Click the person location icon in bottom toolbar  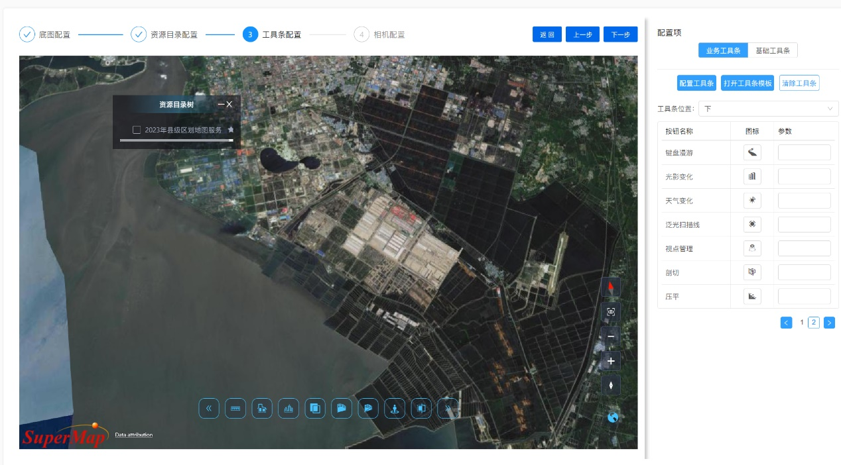[x=395, y=409]
